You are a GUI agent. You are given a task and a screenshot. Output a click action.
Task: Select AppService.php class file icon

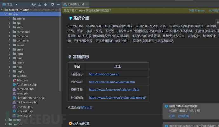(14, 85)
